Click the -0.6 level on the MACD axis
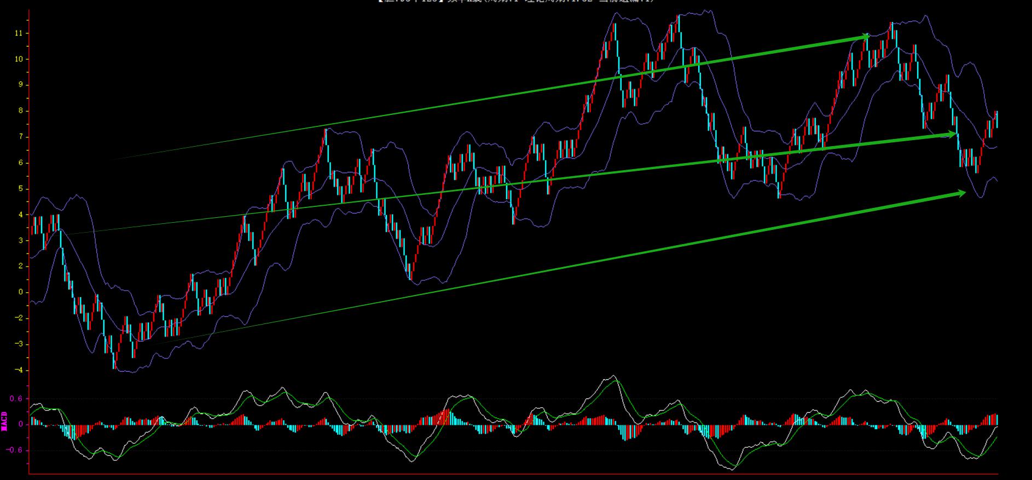The height and width of the screenshot is (480, 1032). pyautogui.click(x=15, y=450)
